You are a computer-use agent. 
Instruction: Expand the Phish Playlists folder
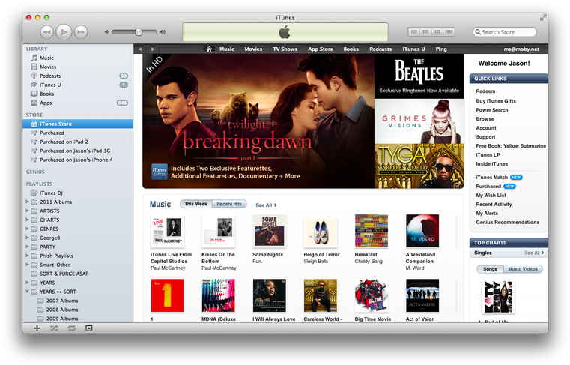(x=27, y=256)
